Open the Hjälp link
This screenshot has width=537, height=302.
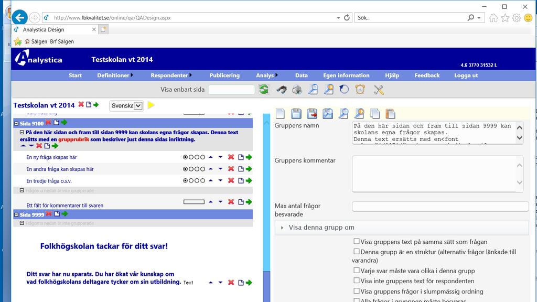pos(392,75)
